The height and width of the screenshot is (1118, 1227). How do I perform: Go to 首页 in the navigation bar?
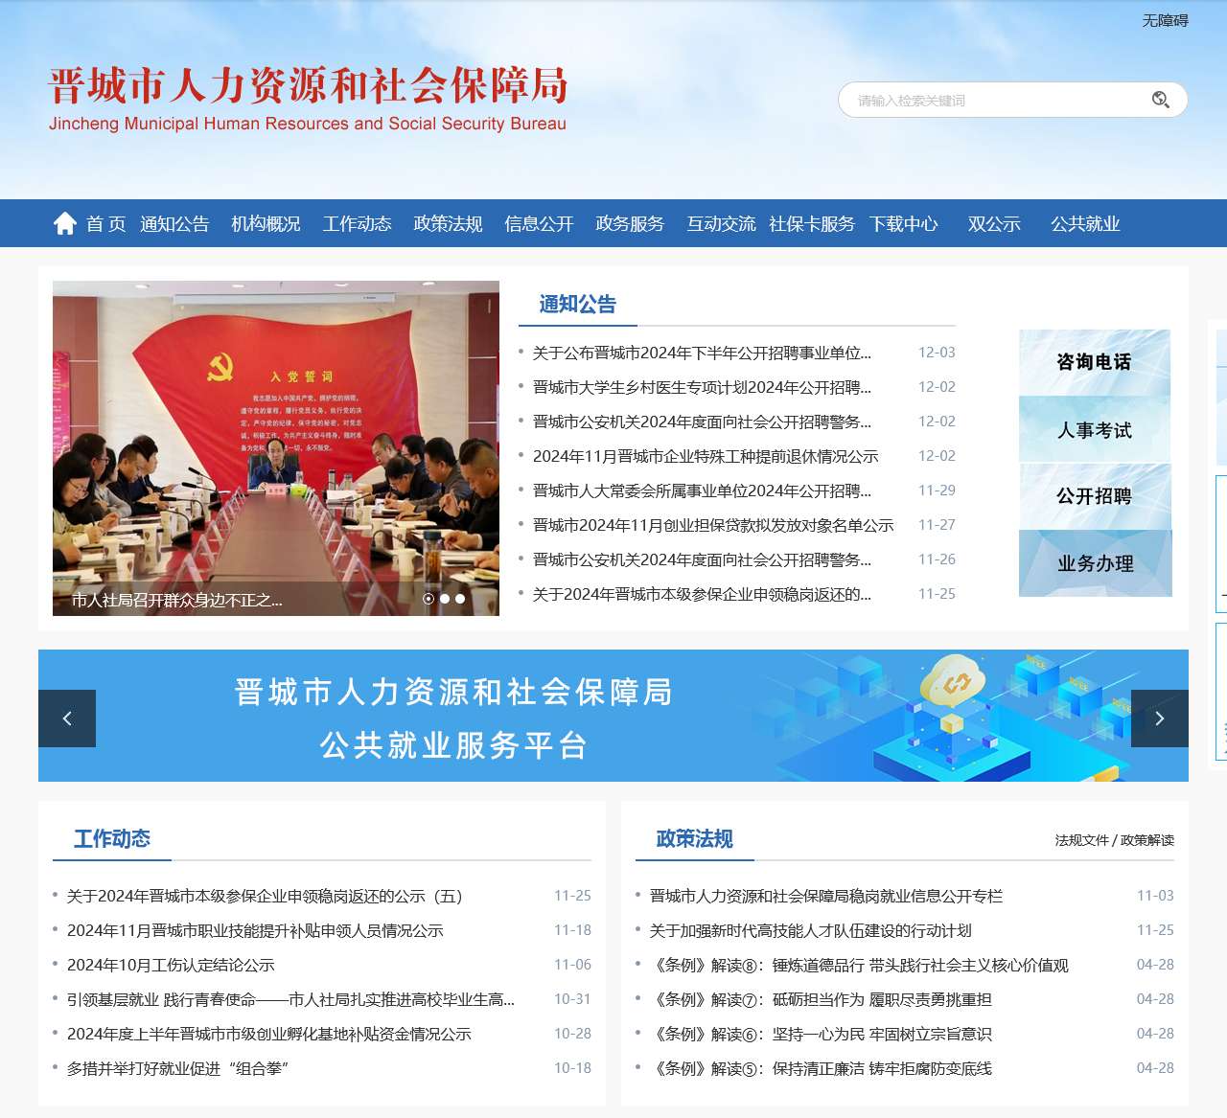105,223
